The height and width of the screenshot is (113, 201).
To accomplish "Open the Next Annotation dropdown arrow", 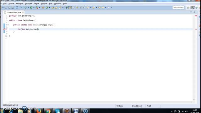I will (x=91, y=8).
